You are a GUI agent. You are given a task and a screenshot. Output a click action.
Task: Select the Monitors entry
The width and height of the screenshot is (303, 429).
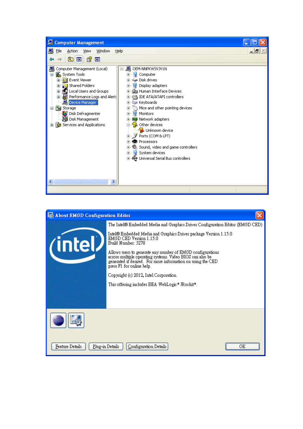[x=146, y=114]
